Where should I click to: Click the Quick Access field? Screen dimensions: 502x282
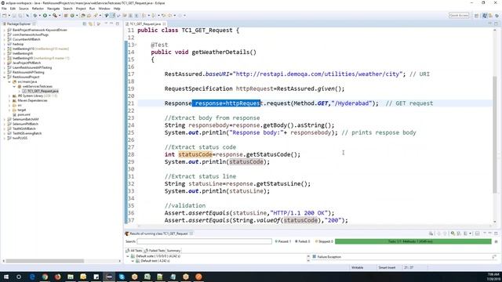(459, 16)
